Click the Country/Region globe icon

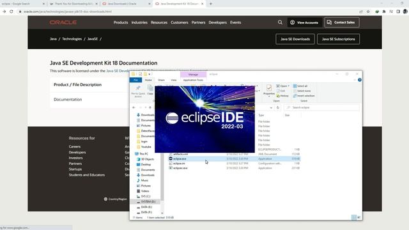[105, 199]
